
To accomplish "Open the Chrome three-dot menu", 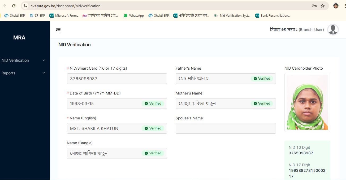I will point(344,6).
